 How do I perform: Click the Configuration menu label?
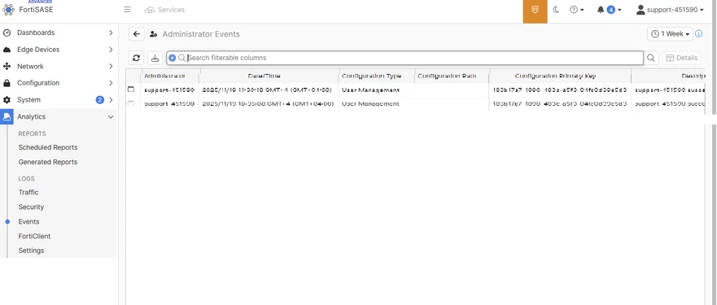coord(38,83)
